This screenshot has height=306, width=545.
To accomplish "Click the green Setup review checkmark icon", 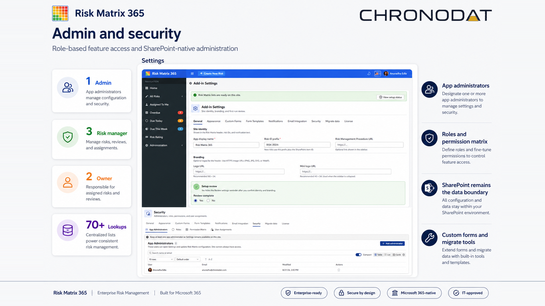I will tap(196, 186).
